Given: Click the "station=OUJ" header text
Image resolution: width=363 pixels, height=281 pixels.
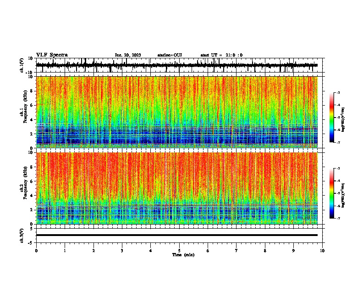Looking at the screenshot, I should point(170,55).
